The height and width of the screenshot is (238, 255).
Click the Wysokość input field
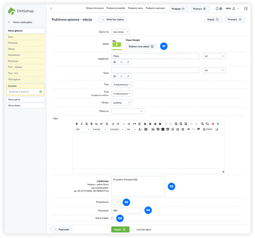tap(126, 211)
